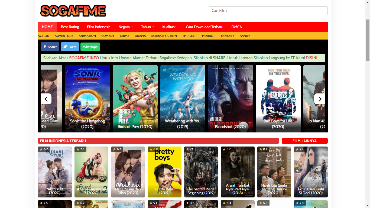Click the DISINI report link
Screen dimensions: 370x208
pos(311,58)
